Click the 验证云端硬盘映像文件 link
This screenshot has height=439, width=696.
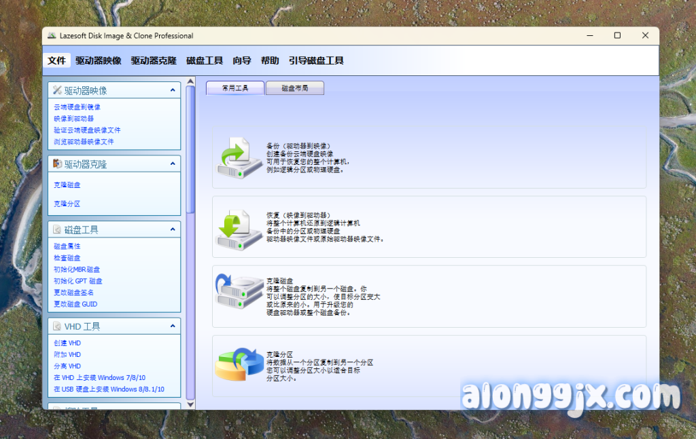coord(87,130)
